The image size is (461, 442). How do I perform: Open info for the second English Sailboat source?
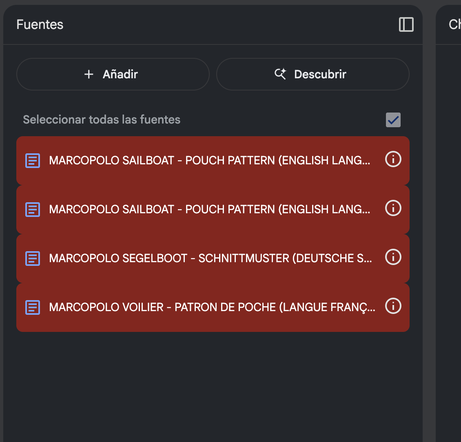pyautogui.click(x=393, y=208)
